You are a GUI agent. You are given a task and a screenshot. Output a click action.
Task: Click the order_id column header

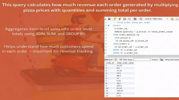click(110, 63)
